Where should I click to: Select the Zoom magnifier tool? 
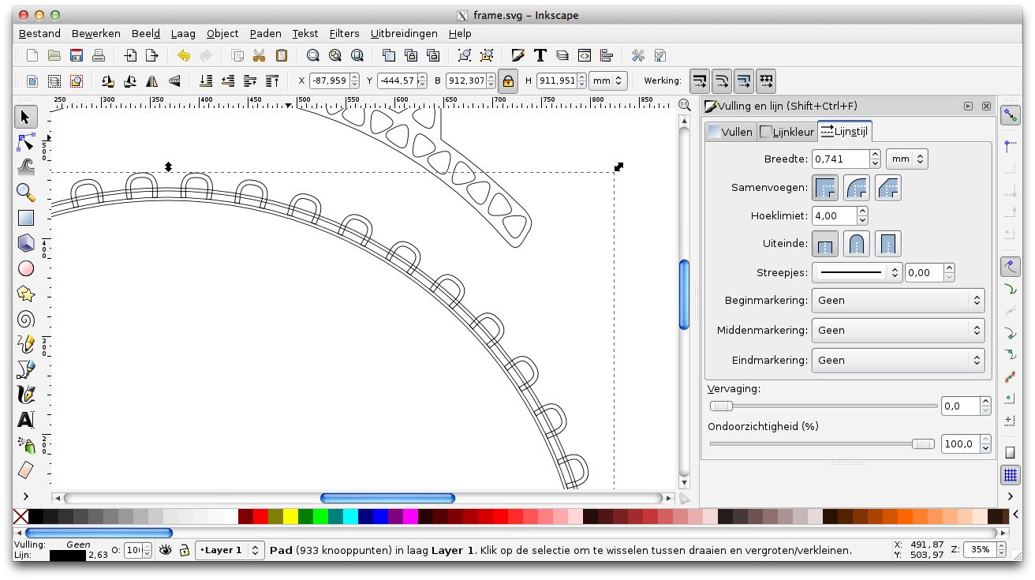25,193
